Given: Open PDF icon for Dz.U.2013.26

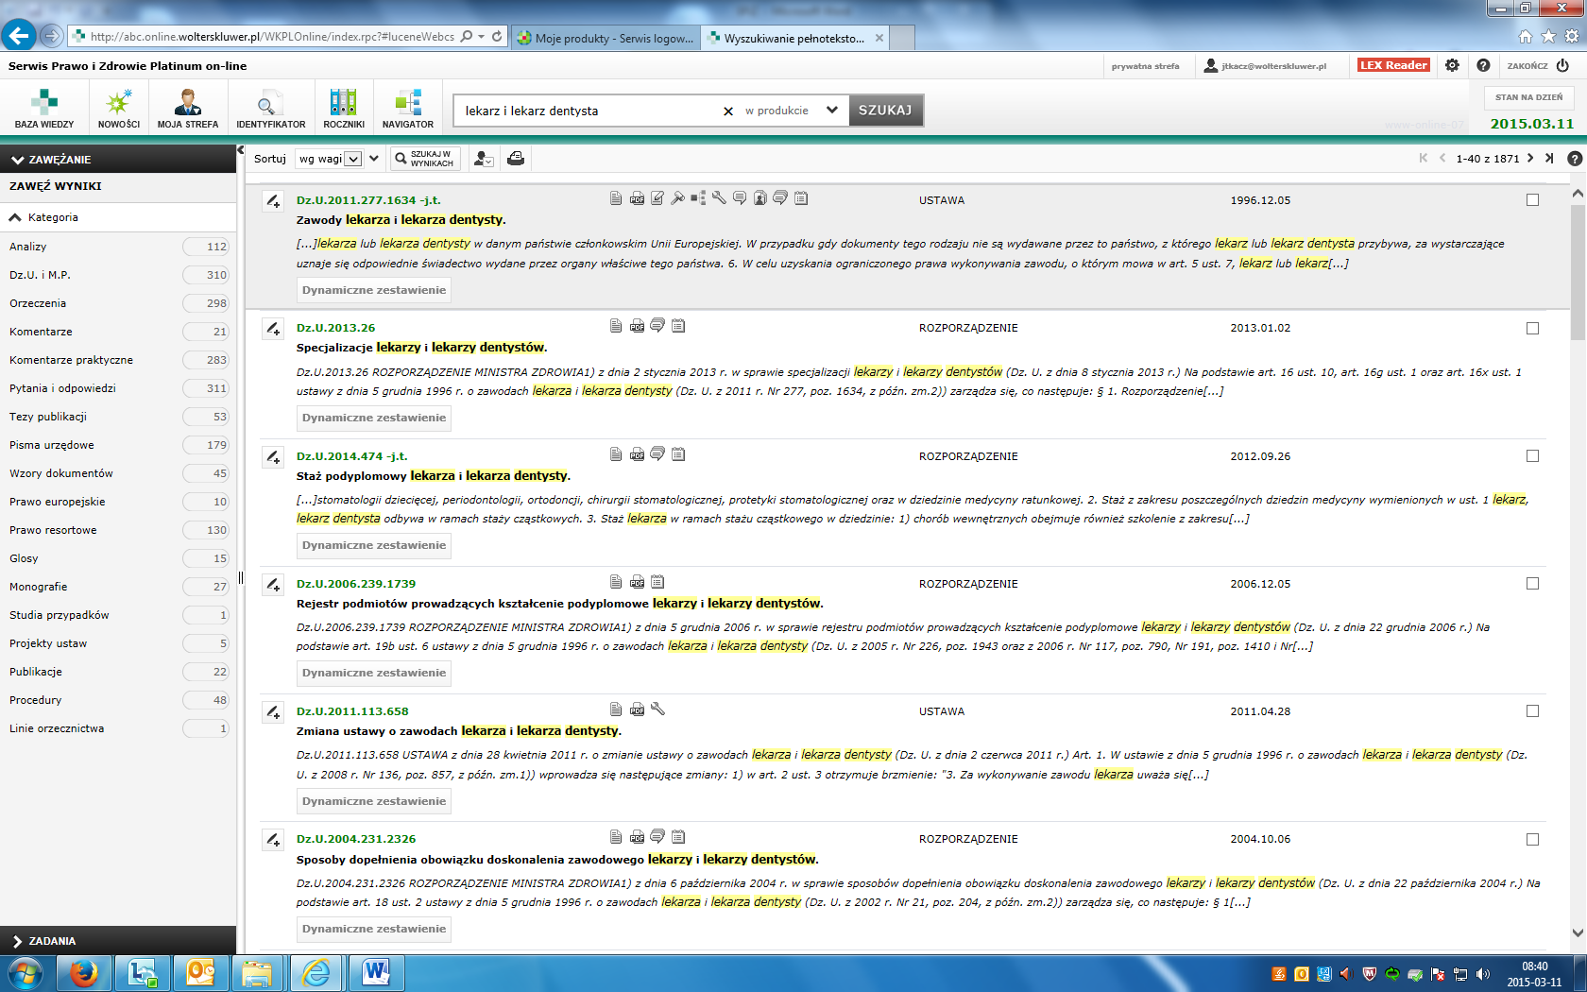Looking at the screenshot, I should 638,326.
